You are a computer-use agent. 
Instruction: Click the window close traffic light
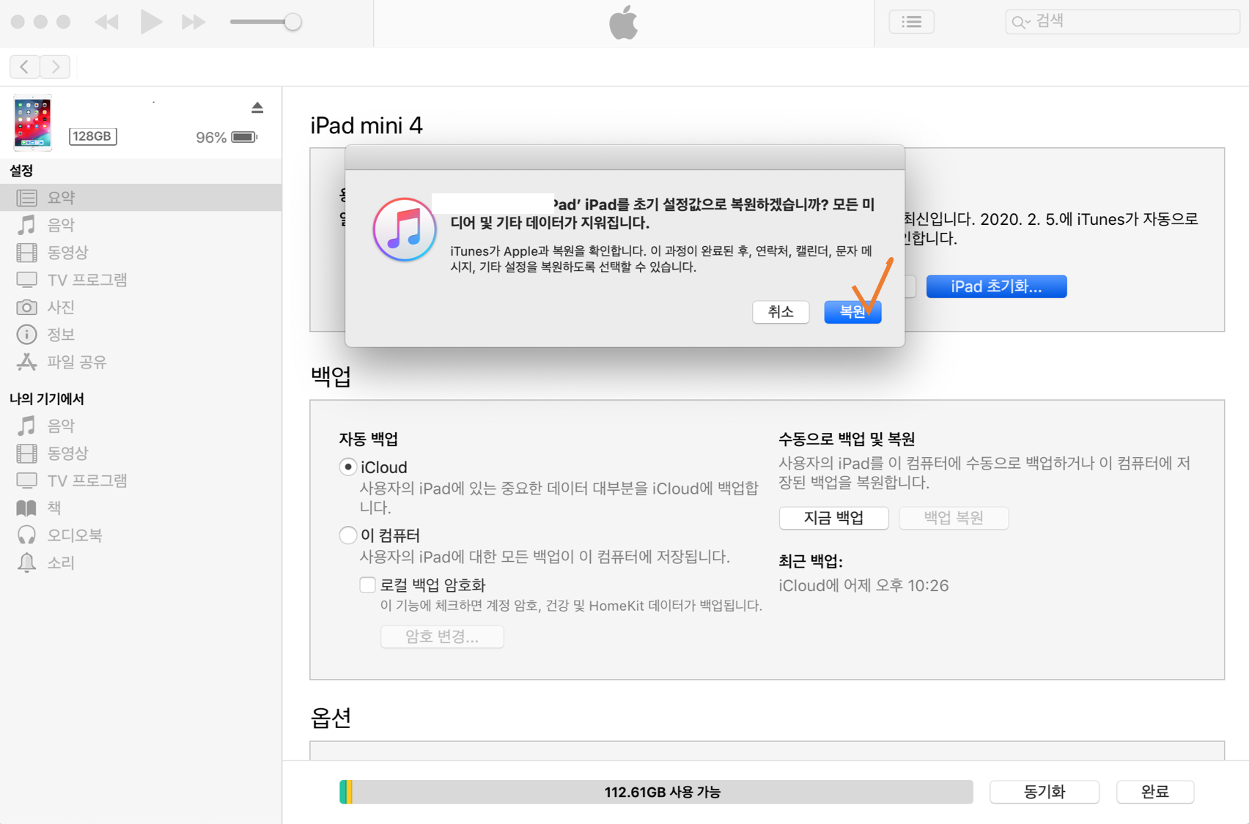point(18,22)
